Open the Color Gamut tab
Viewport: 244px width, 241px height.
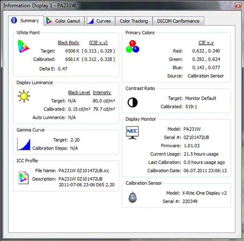(x=64, y=21)
